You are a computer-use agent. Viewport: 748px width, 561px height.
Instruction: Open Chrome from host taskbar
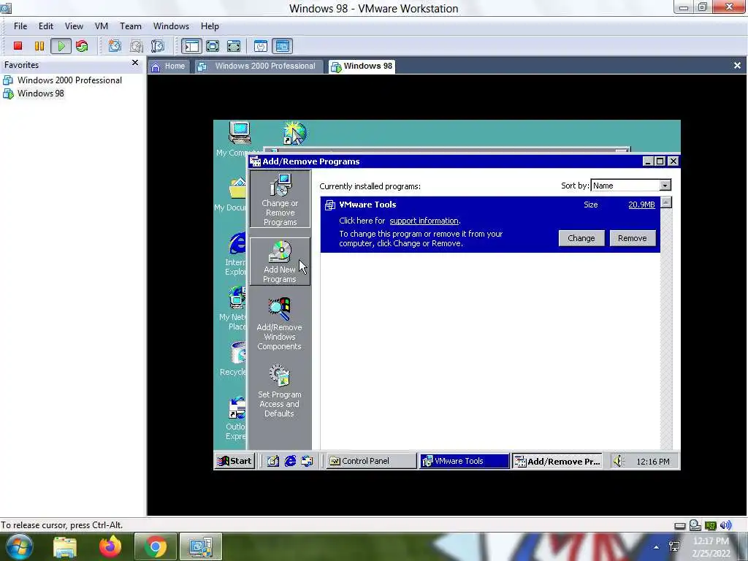(156, 546)
